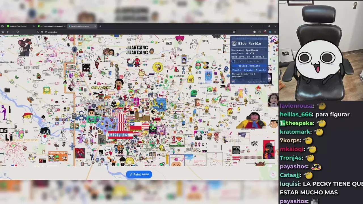The width and height of the screenshot is (363, 204).
Task: Click the browser back arrow
Action: pyautogui.click(x=8, y=32)
